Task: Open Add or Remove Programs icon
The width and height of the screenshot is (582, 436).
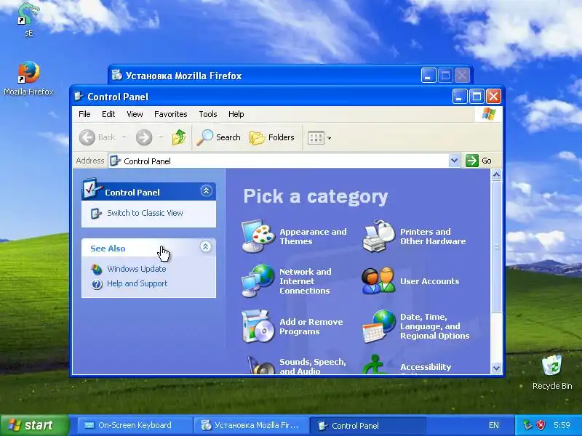Action: [258, 326]
